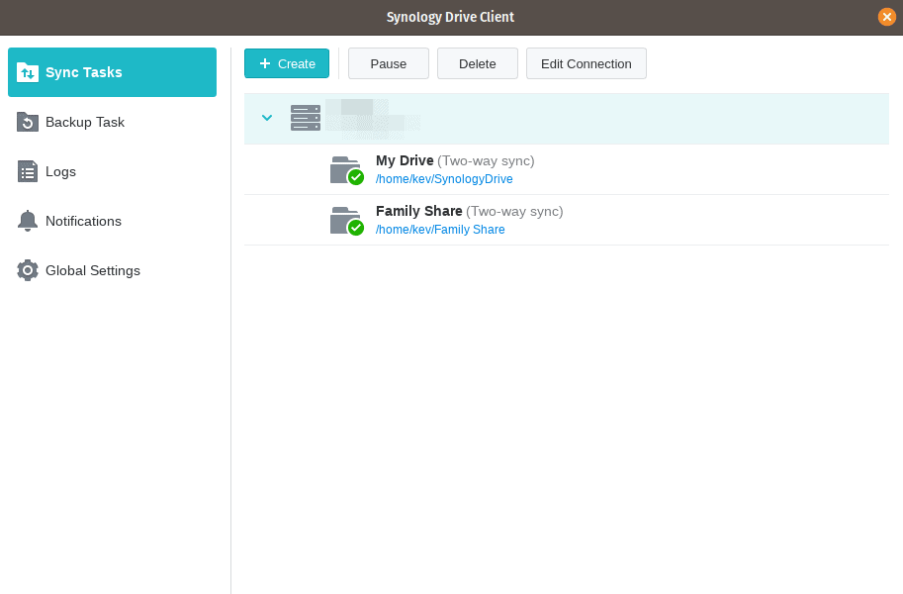Click the green sync status badge on My Drive

[353, 177]
